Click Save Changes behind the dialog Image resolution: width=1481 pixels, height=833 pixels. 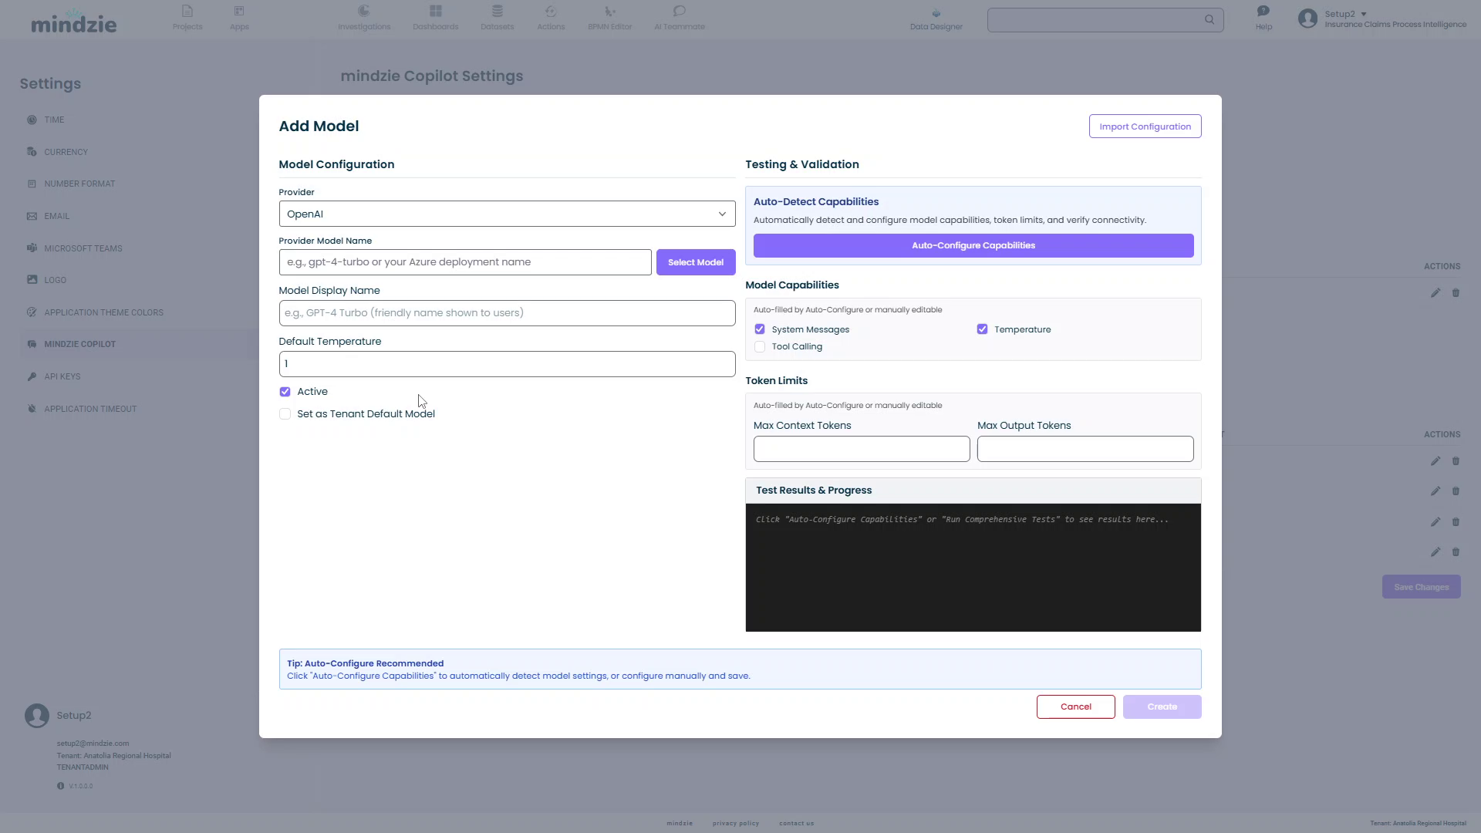tap(1421, 587)
